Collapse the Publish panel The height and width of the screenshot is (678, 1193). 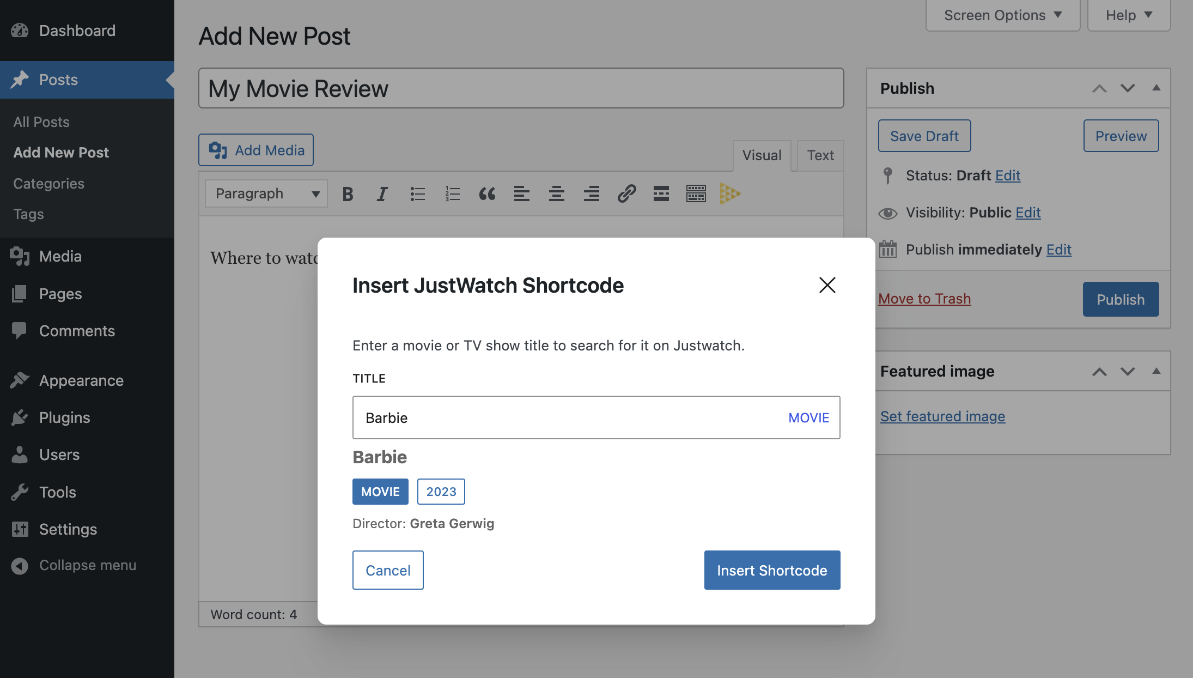pos(1156,88)
